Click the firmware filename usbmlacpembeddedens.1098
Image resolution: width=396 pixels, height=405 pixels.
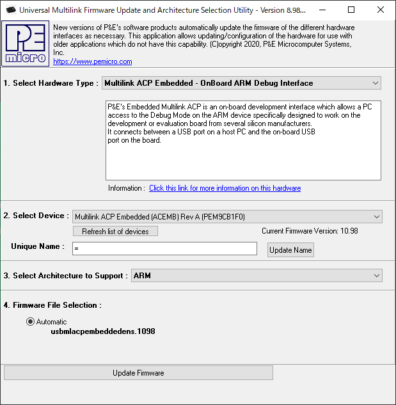(x=103, y=331)
